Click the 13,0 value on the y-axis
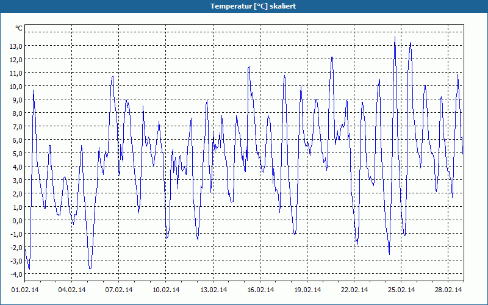The width and height of the screenshot is (488, 305). coord(16,46)
